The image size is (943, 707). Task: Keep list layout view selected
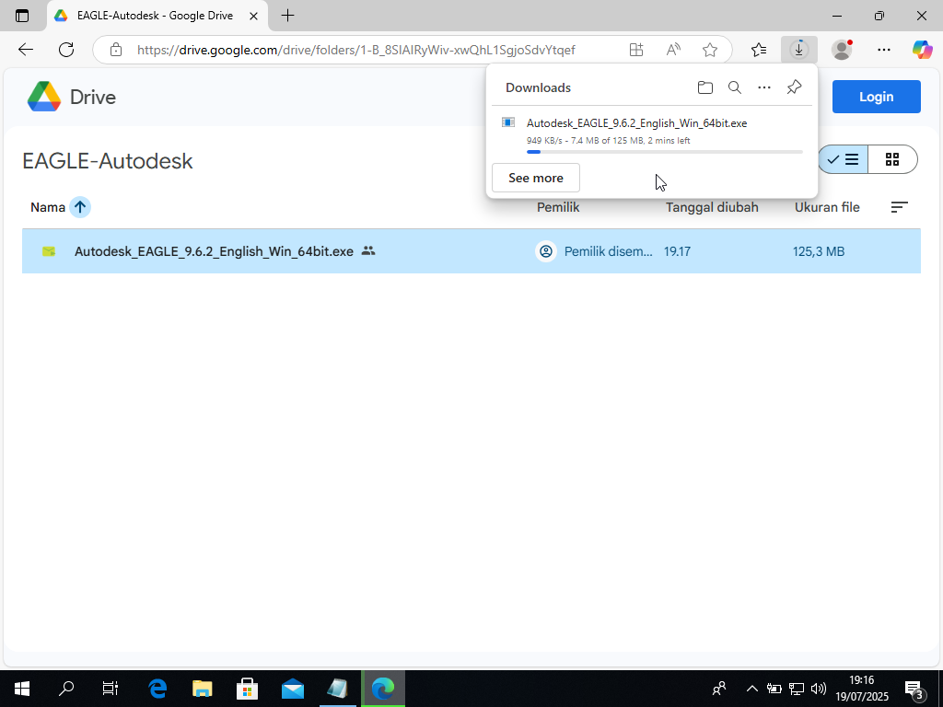843,158
